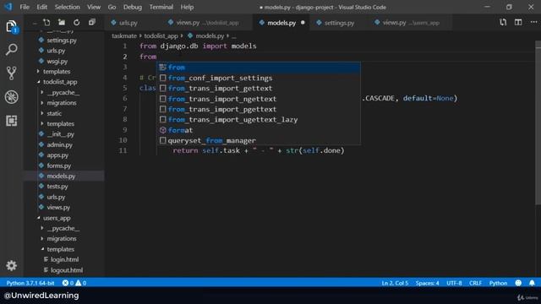The height and width of the screenshot is (304, 541).
Task: Click Python 3.7.1 64-bit interpreter selector
Action: click(x=30, y=283)
